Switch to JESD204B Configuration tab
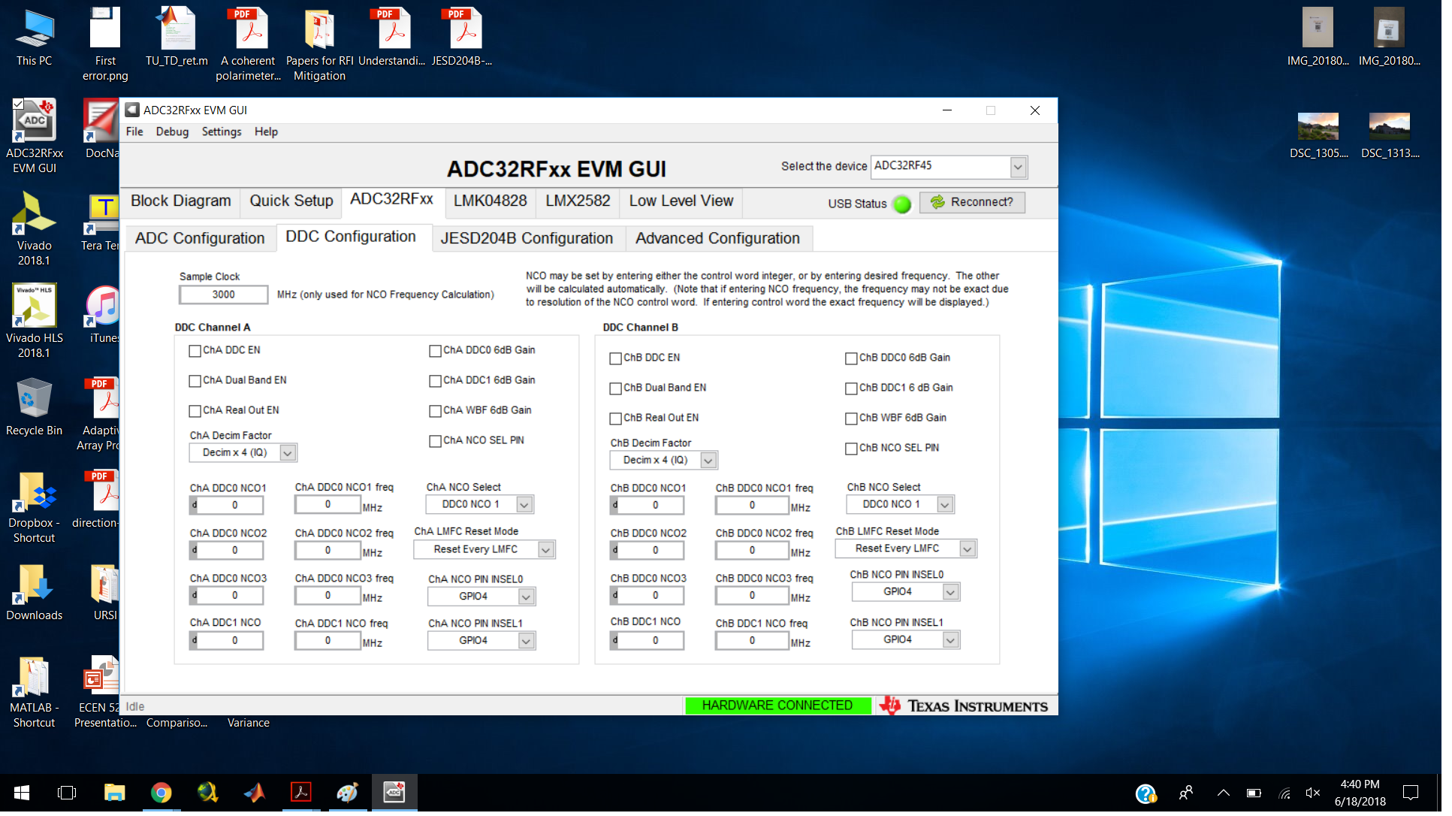 (527, 238)
